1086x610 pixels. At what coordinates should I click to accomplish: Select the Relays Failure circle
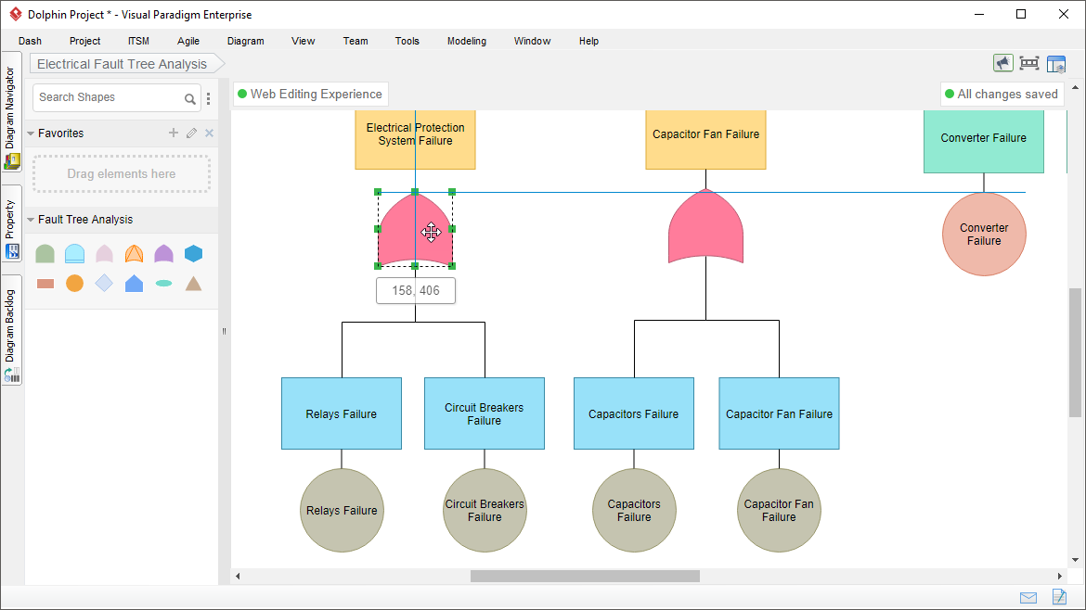pos(342,511)
